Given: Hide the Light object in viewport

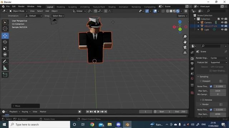Looking at the screenshot, I should click(222, 30).
